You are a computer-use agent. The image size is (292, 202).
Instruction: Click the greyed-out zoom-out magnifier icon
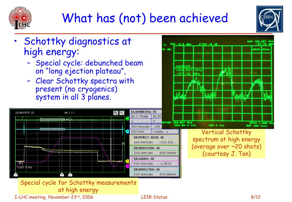pyautogui.click(x=122, y=113)
